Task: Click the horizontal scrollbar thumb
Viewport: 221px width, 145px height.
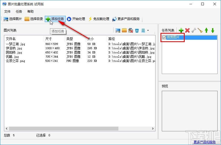Action: (64, 128)
